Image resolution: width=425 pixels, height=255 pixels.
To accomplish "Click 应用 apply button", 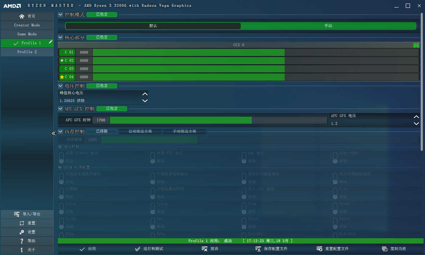I will tap(87, 249).
